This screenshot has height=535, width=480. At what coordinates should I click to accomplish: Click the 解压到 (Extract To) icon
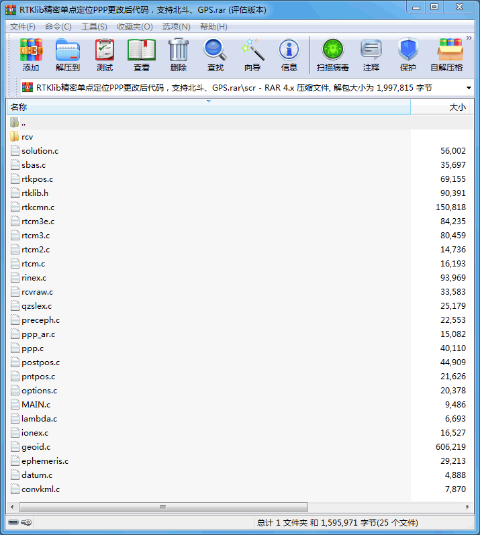tap(67, 55)
